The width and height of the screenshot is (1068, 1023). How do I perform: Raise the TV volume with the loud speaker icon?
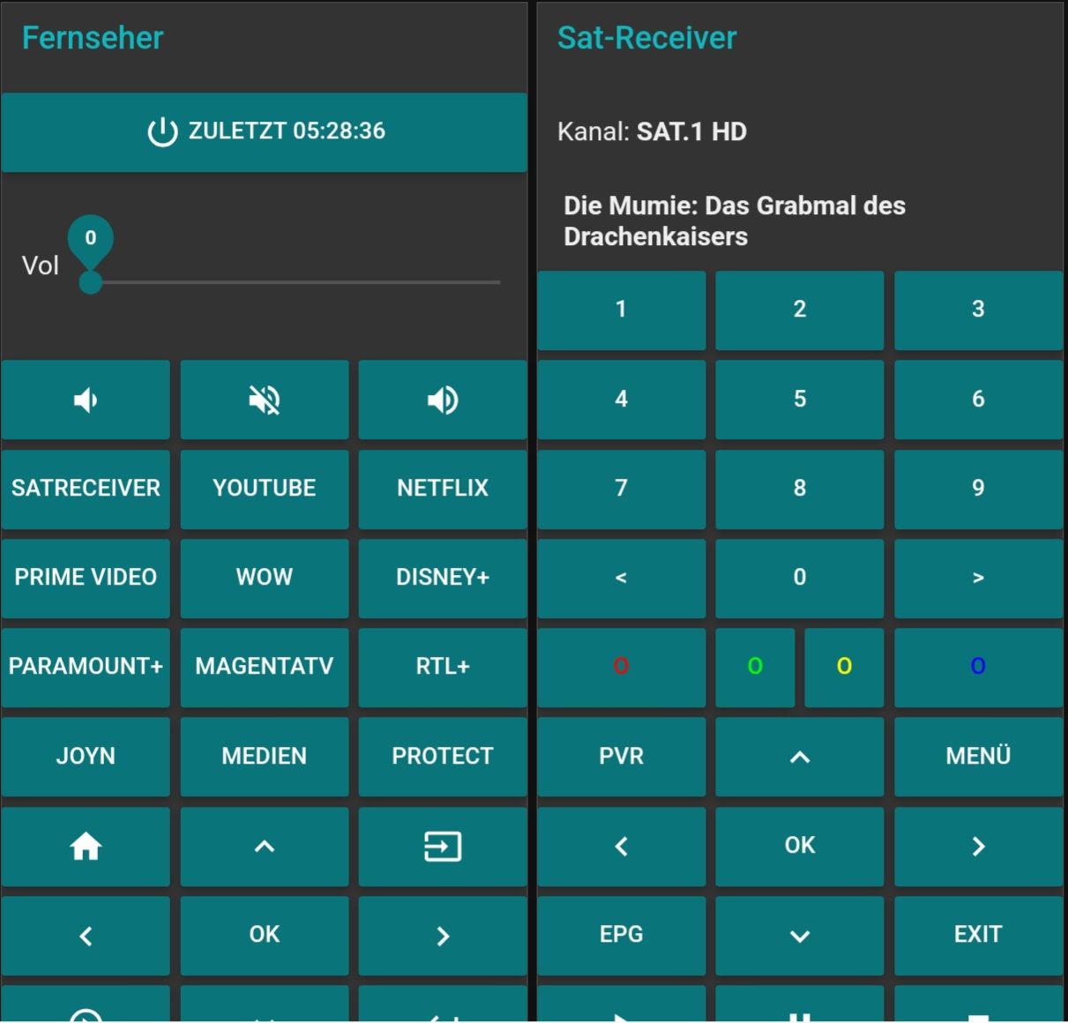click(443, 399)
